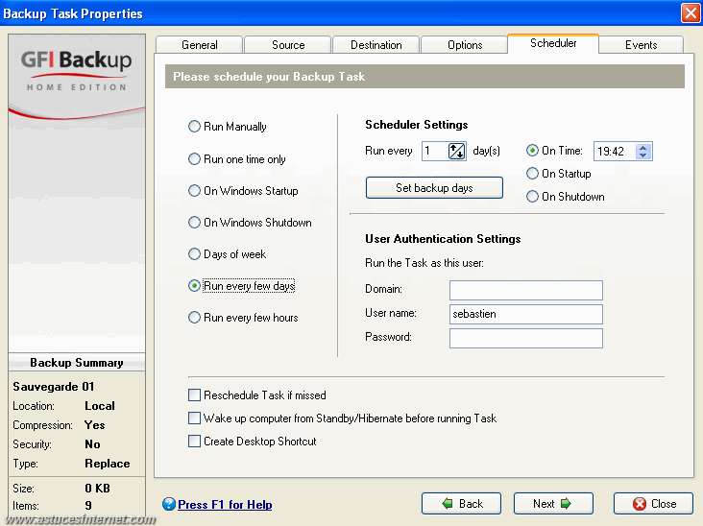Click the blue help question mark icon

[x=169, y=504]
